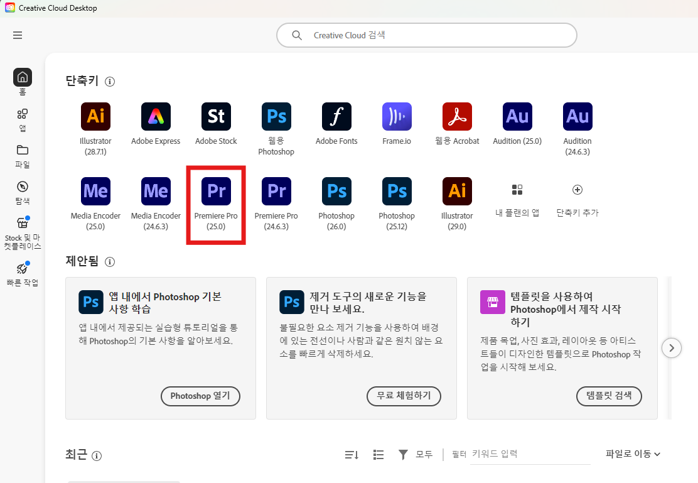Screen dimensions: 698x483
Task: Go to 홈 in sidebar
Action: pos(22,82)
